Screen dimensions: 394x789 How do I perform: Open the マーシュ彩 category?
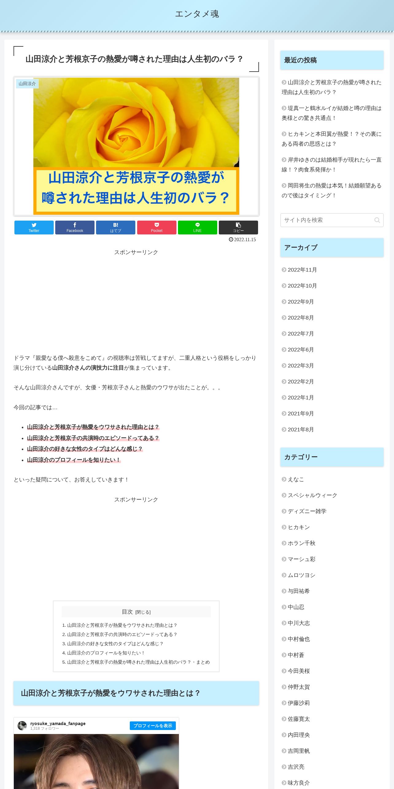point(301,559)
